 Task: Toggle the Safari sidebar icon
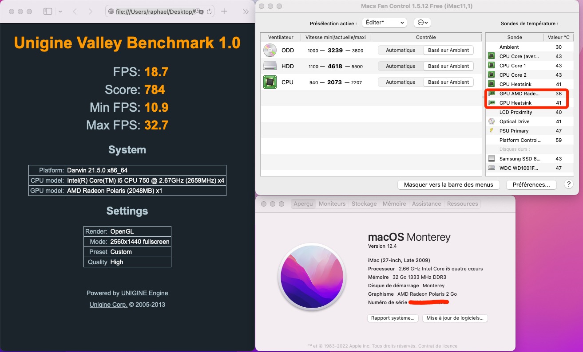[48, 12]
